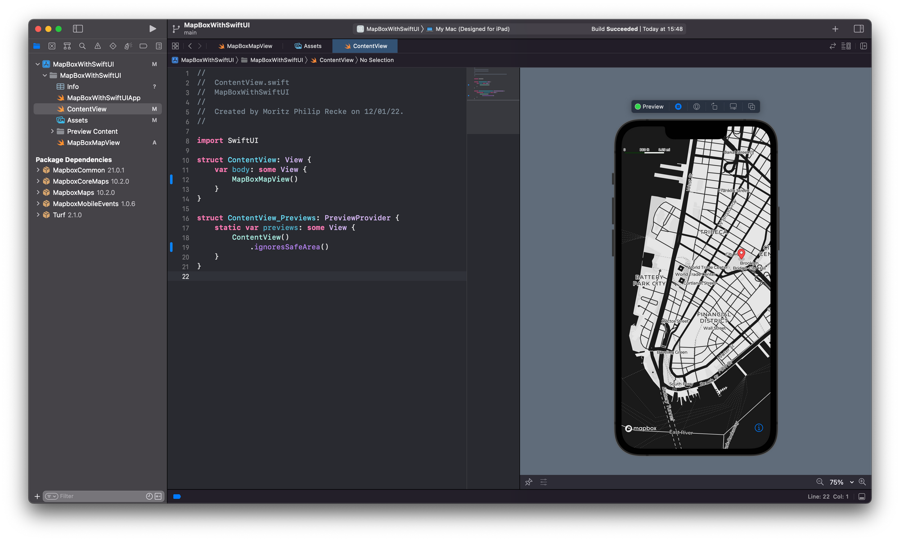Open the Issue navigator warning icon
Viewport: 900px width, 541px height.
(98, 46)
